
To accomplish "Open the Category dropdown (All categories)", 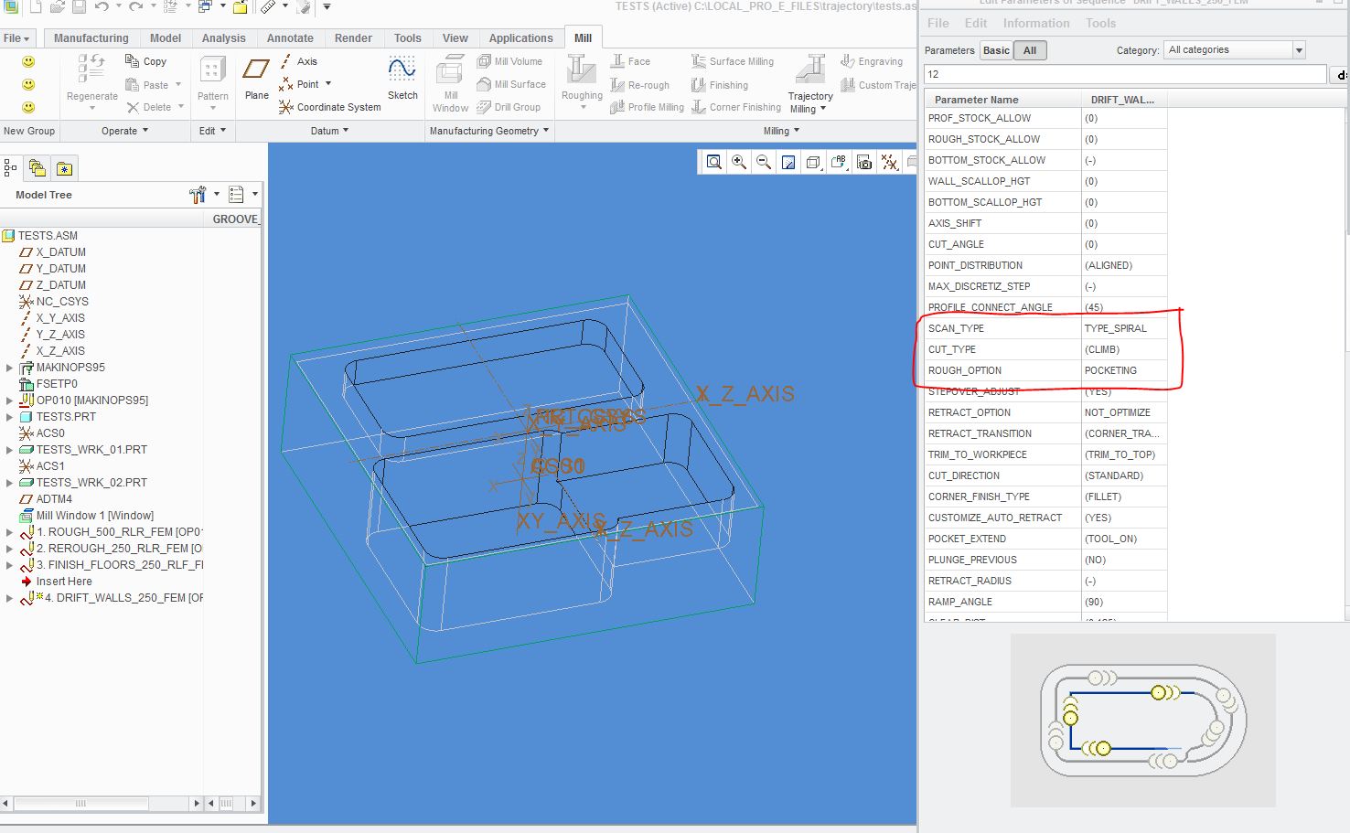I will tap(1234, 50).
